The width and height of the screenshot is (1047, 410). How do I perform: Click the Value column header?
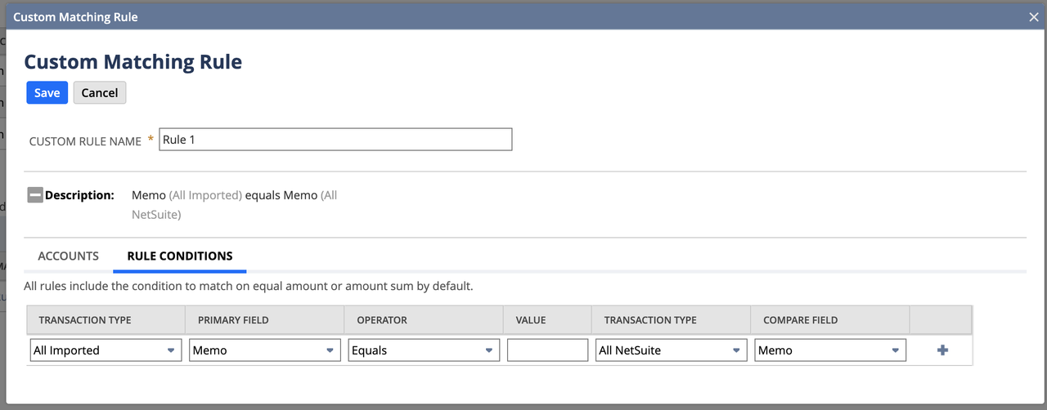point(531,320)
